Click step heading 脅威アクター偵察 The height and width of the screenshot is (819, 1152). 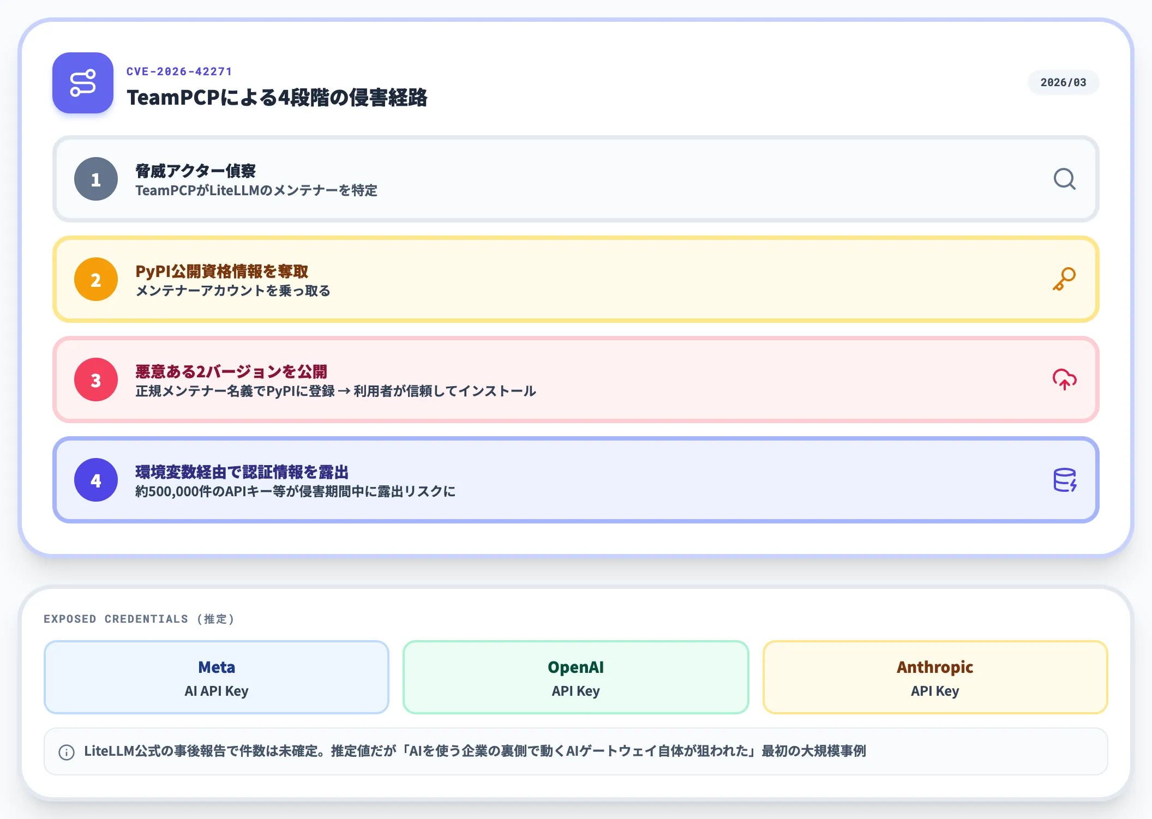pos(195,171)
